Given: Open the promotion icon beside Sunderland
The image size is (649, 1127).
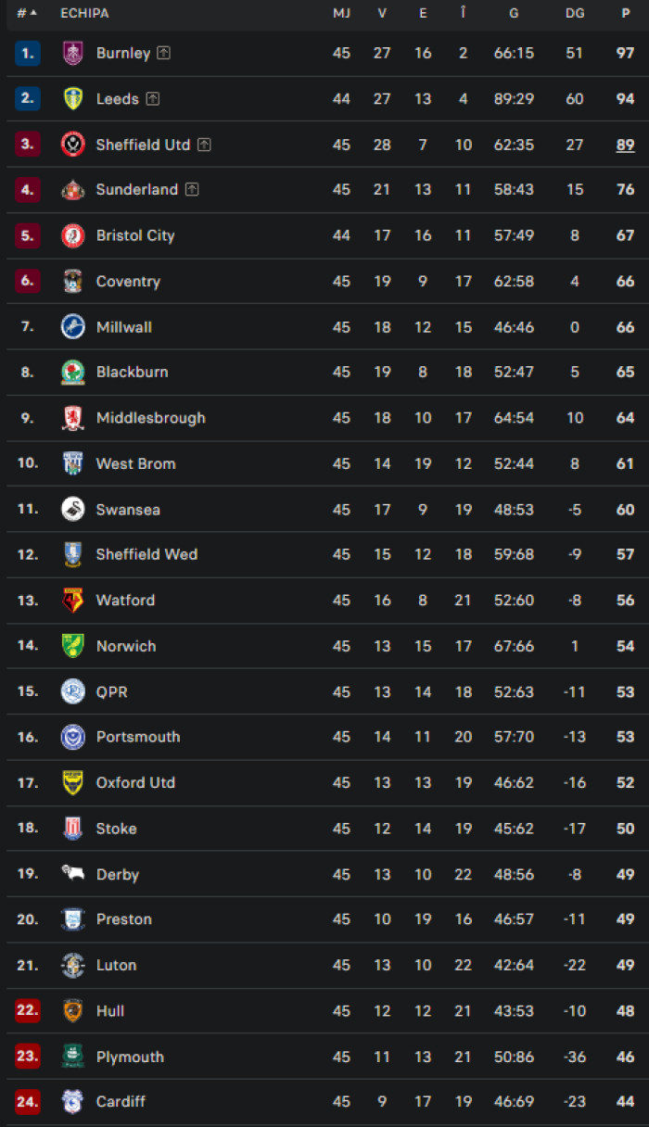Looking at the screenshot, I should 192,189.
